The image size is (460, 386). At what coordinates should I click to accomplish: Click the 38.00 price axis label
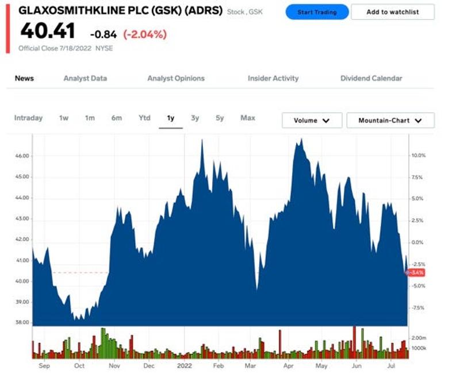click(22, 322)
